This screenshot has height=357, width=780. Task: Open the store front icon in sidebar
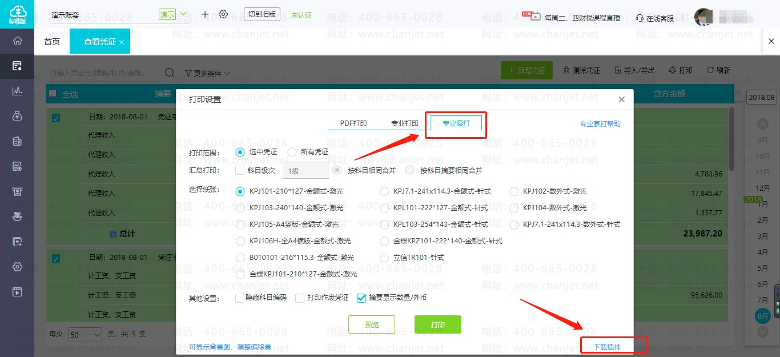(x=17, y=191)
